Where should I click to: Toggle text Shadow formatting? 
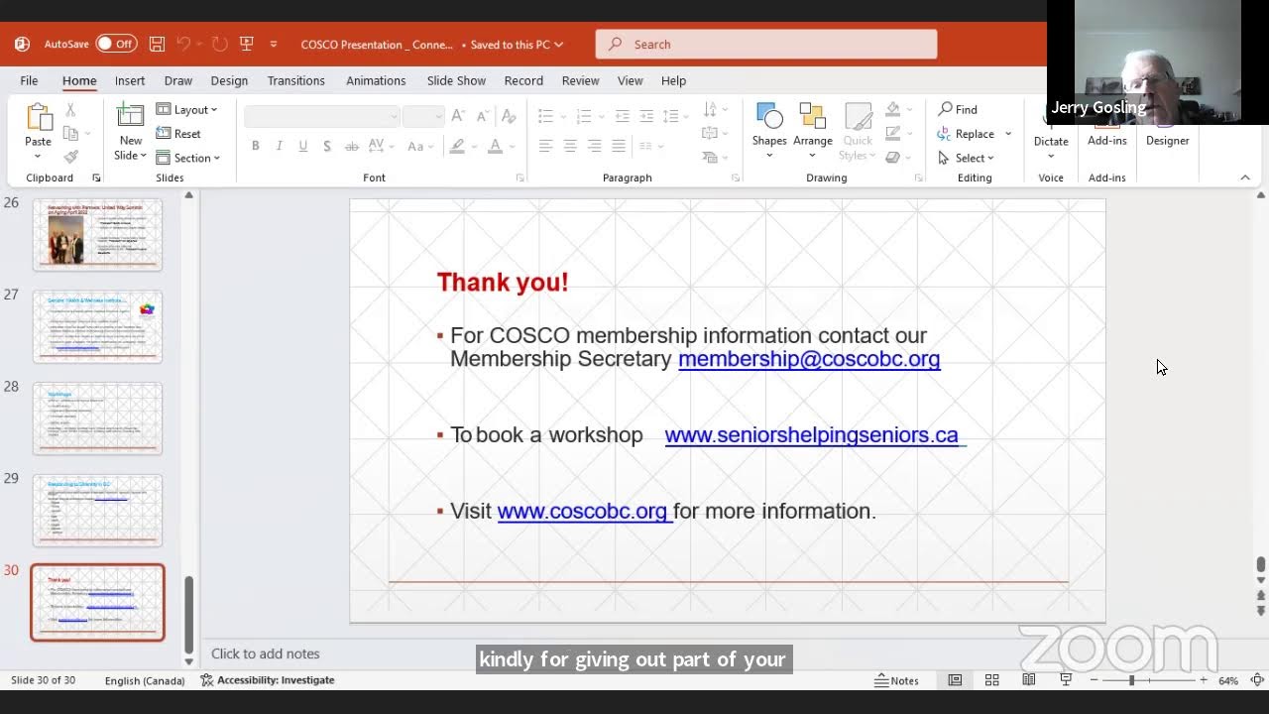click(327, 146)
